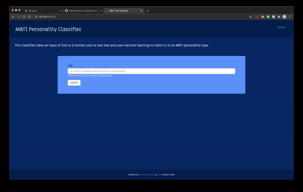Open the red mail extension icon

pos(263,17)
